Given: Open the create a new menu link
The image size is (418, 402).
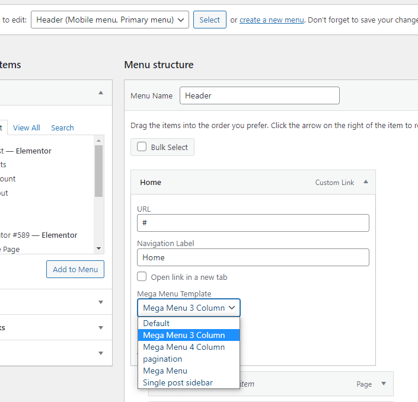Looking at the screenshot, I should (271, 20).
